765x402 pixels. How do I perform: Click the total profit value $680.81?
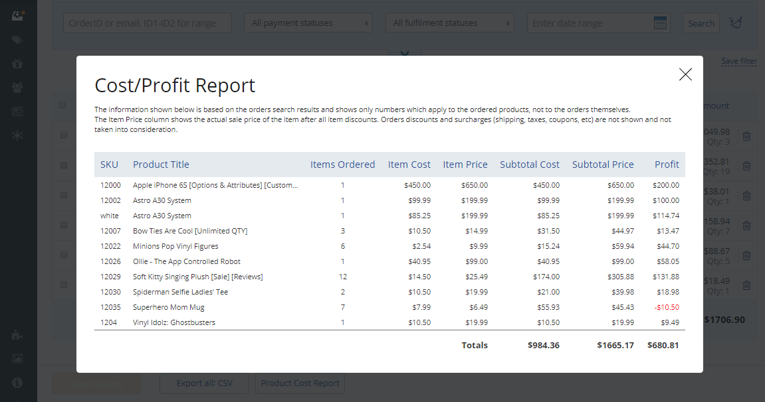663,345
